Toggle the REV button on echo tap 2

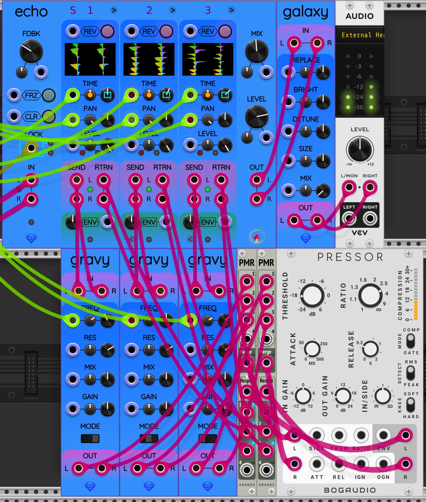click(x=166, y=31)
